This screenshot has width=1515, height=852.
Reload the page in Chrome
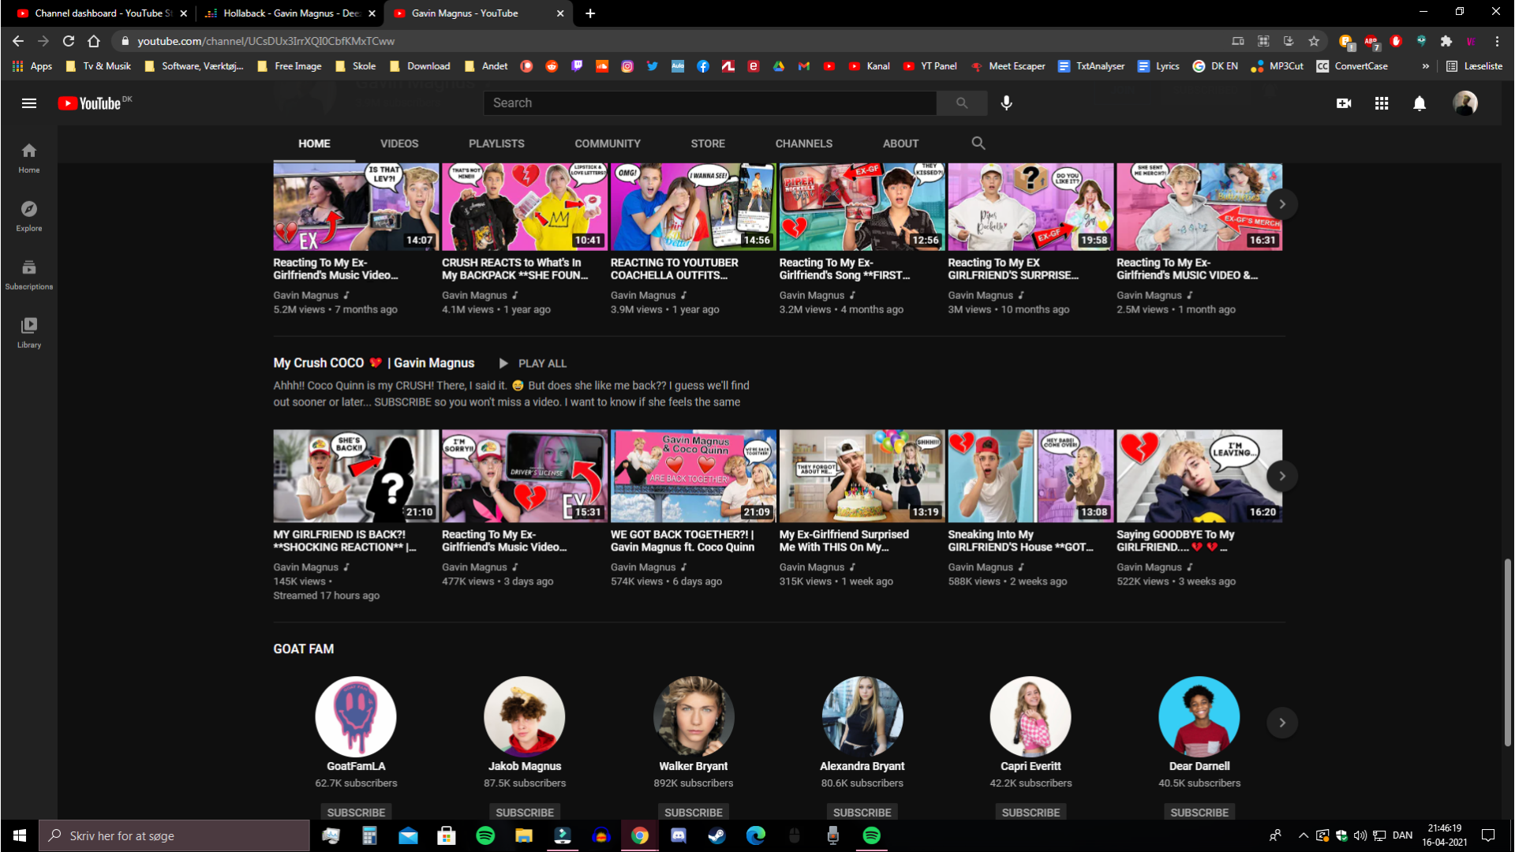pos(69,41)
